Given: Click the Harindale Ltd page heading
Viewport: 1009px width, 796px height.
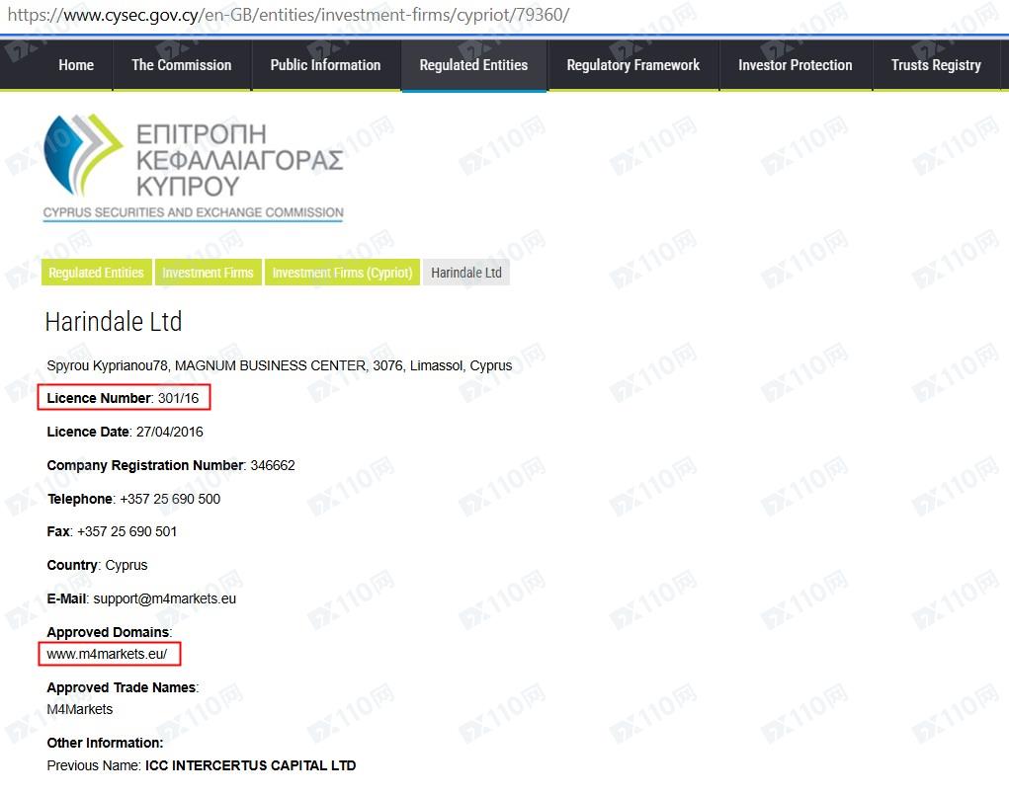Looking at the screenshot, I should tap(114, 322).
